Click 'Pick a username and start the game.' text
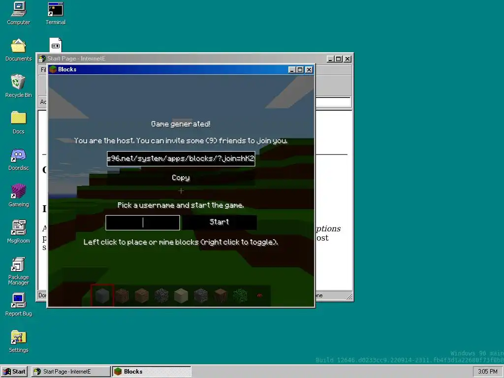The image size is (504, 378). tap(181, 205)
